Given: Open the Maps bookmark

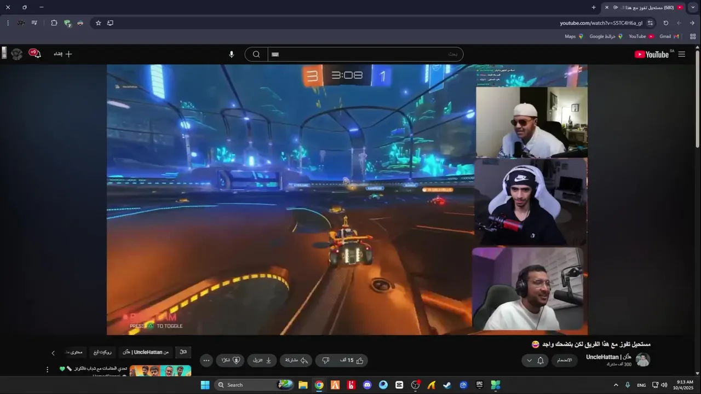Looking at the screenshot, I should [x=574, y=37].
